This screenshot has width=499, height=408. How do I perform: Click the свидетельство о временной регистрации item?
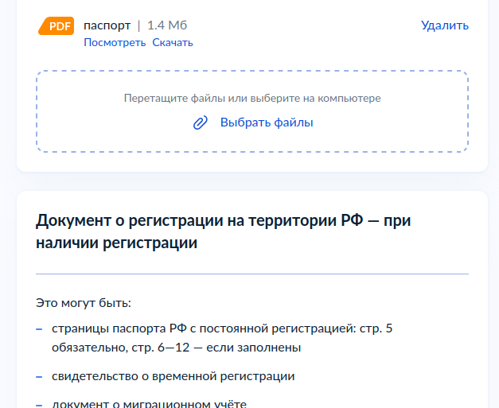pyautogui.click(x=173, y=376)
